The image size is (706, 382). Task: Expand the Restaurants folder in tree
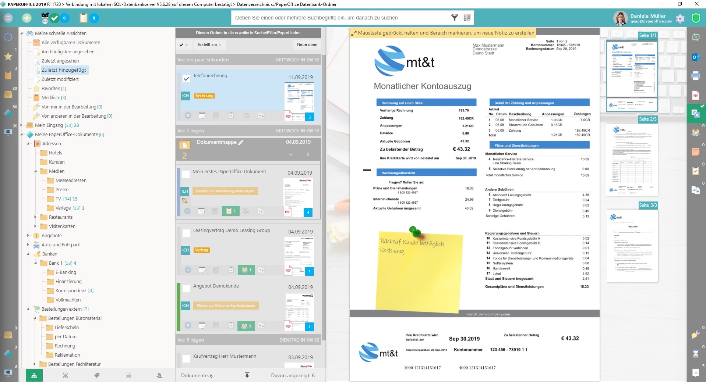coord(35,217)
